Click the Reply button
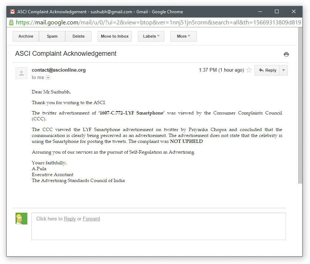The width and height of the screenshot is (310, 264). click(x=267, y=71)
